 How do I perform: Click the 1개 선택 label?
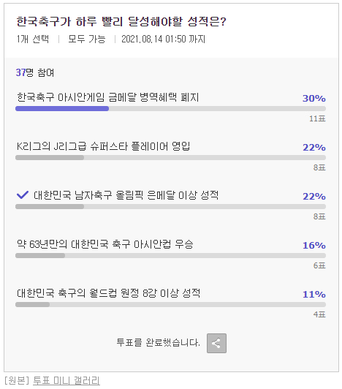[x=33, y=39]
